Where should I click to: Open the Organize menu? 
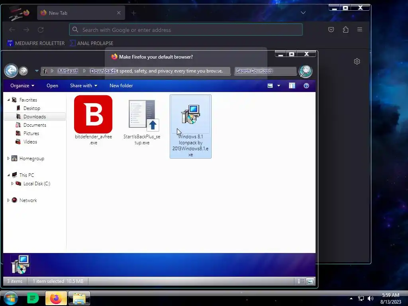22,86
